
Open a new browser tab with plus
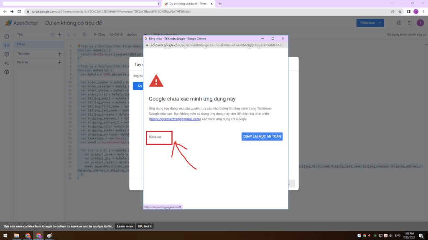pyautogui.click(x=220, y=4)
